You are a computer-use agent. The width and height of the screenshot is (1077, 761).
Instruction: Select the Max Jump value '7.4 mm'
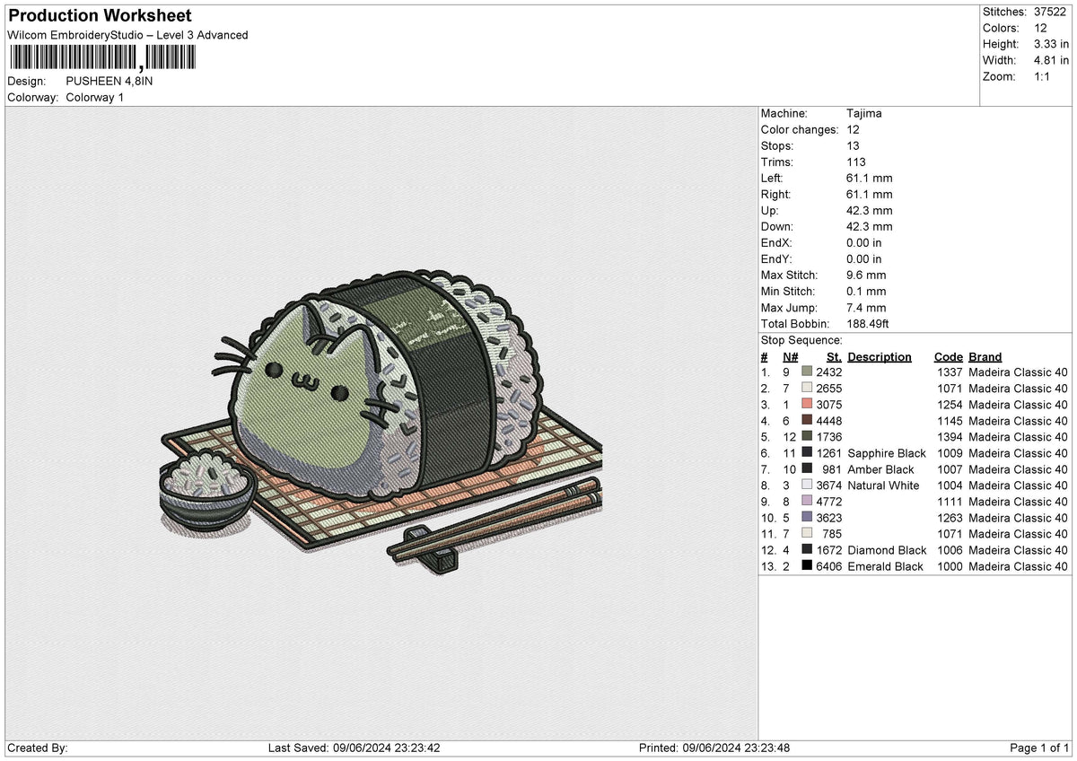[x=866, y=308]
